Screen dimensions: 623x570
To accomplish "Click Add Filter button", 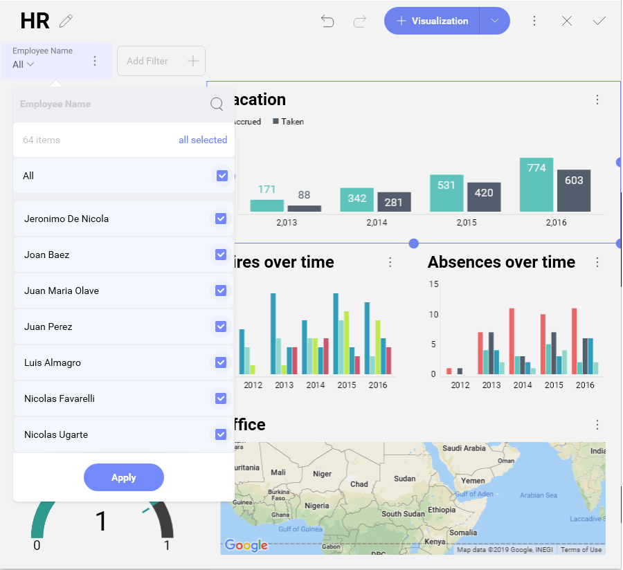I will [161, 61].
